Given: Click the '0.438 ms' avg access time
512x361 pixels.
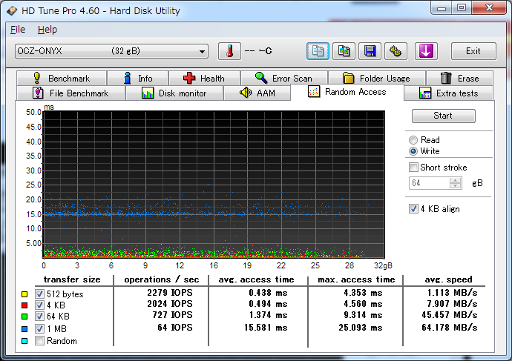Looking at the screenshot, I should [268, 293].
